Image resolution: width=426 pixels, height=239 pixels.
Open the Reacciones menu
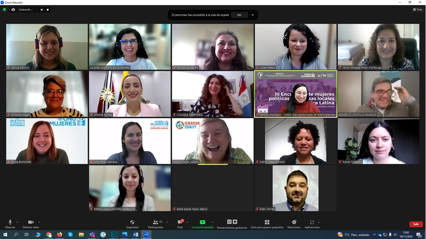pos(294,224)
